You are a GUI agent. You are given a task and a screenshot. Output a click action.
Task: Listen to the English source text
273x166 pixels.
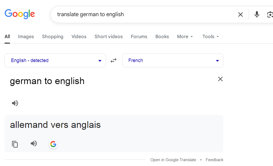point(15,103)
